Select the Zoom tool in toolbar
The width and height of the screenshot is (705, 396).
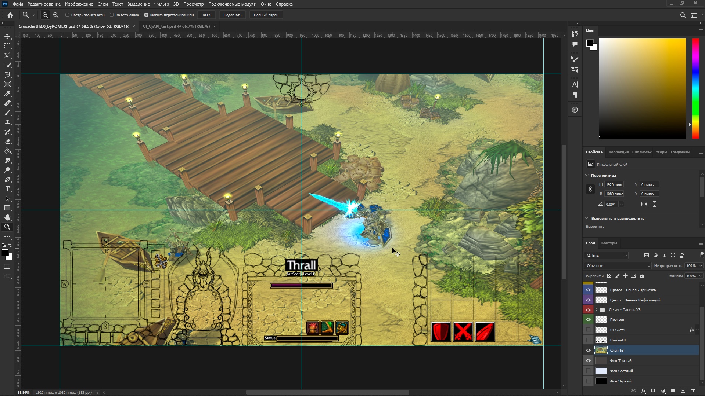pos(7,227)
